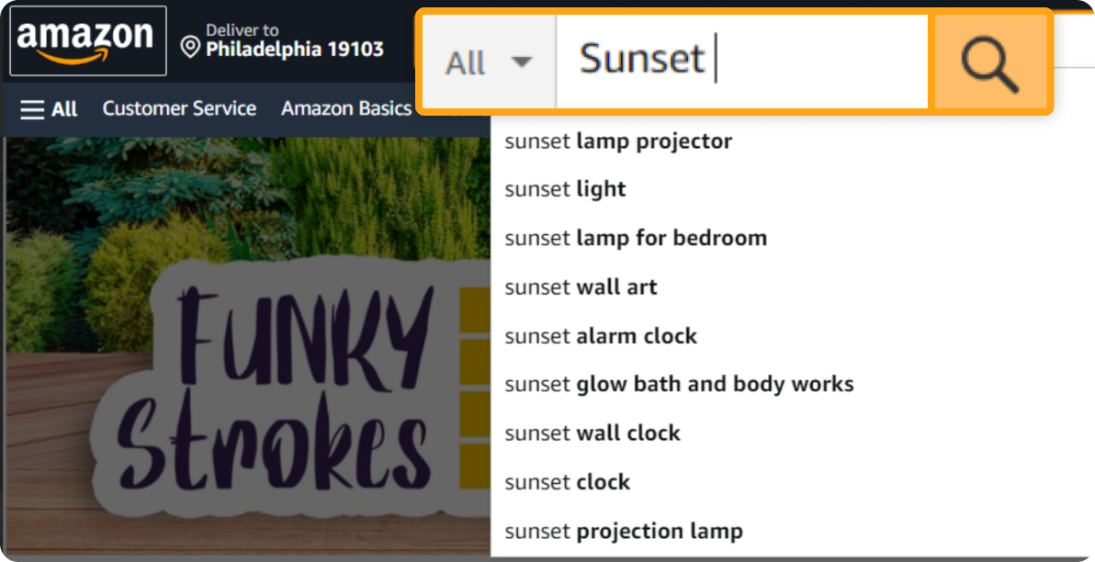Click the magnifying glass search icon
This screenshot has width=1095, height=562.
point(989,61)
